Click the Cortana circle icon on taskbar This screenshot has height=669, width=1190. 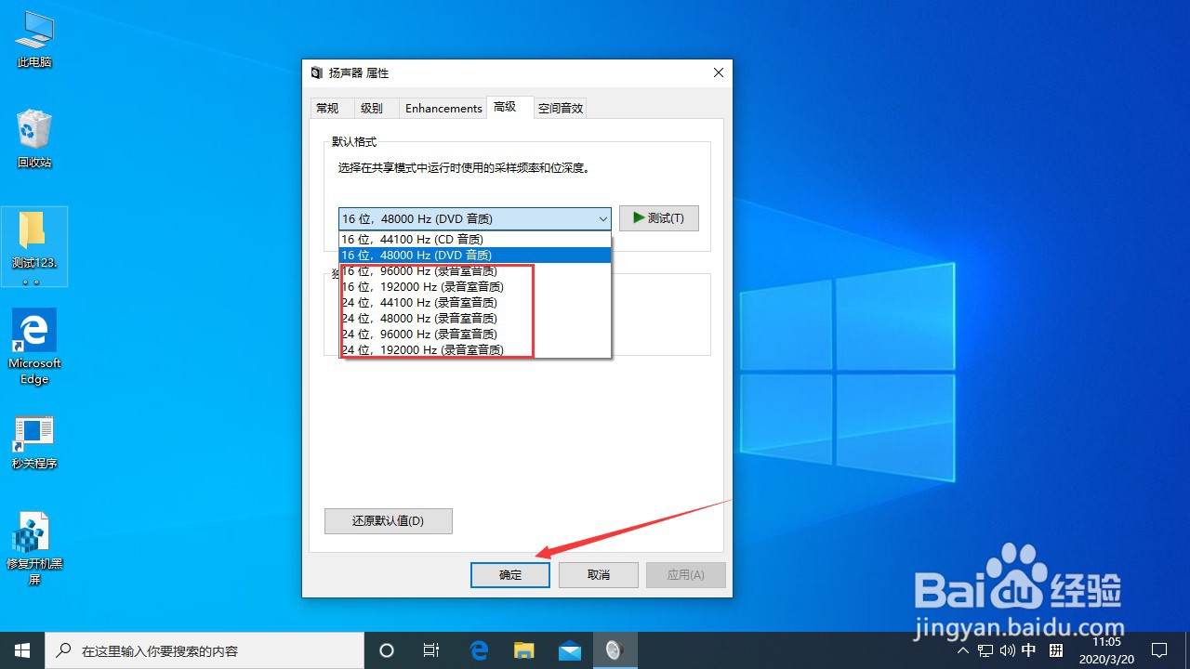coord(388,650)
